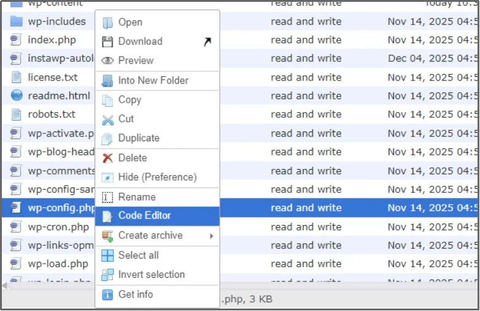This screenshot has height=311, width=480.
Task: Click the wp-config.php file icon
Action: click(x=16, y=208)
